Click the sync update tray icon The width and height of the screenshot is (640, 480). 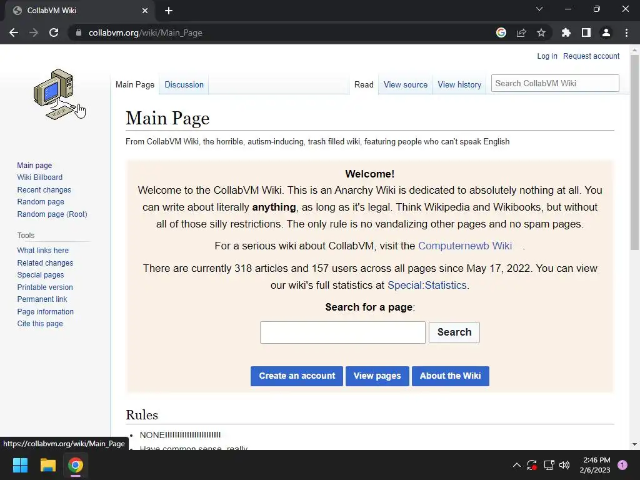[532, 465]
